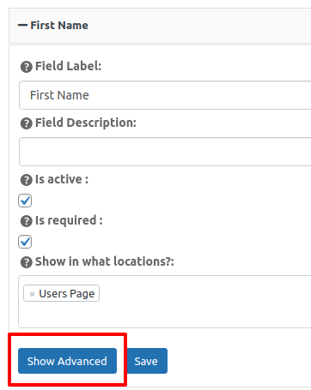The height and width of the screenshot is (390, 311).
Task: Open the locations multi-select box
Action: (x=165, y=302)
